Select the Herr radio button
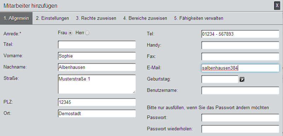This screenshot has width=283, height=136. click(x=87, y=33)
